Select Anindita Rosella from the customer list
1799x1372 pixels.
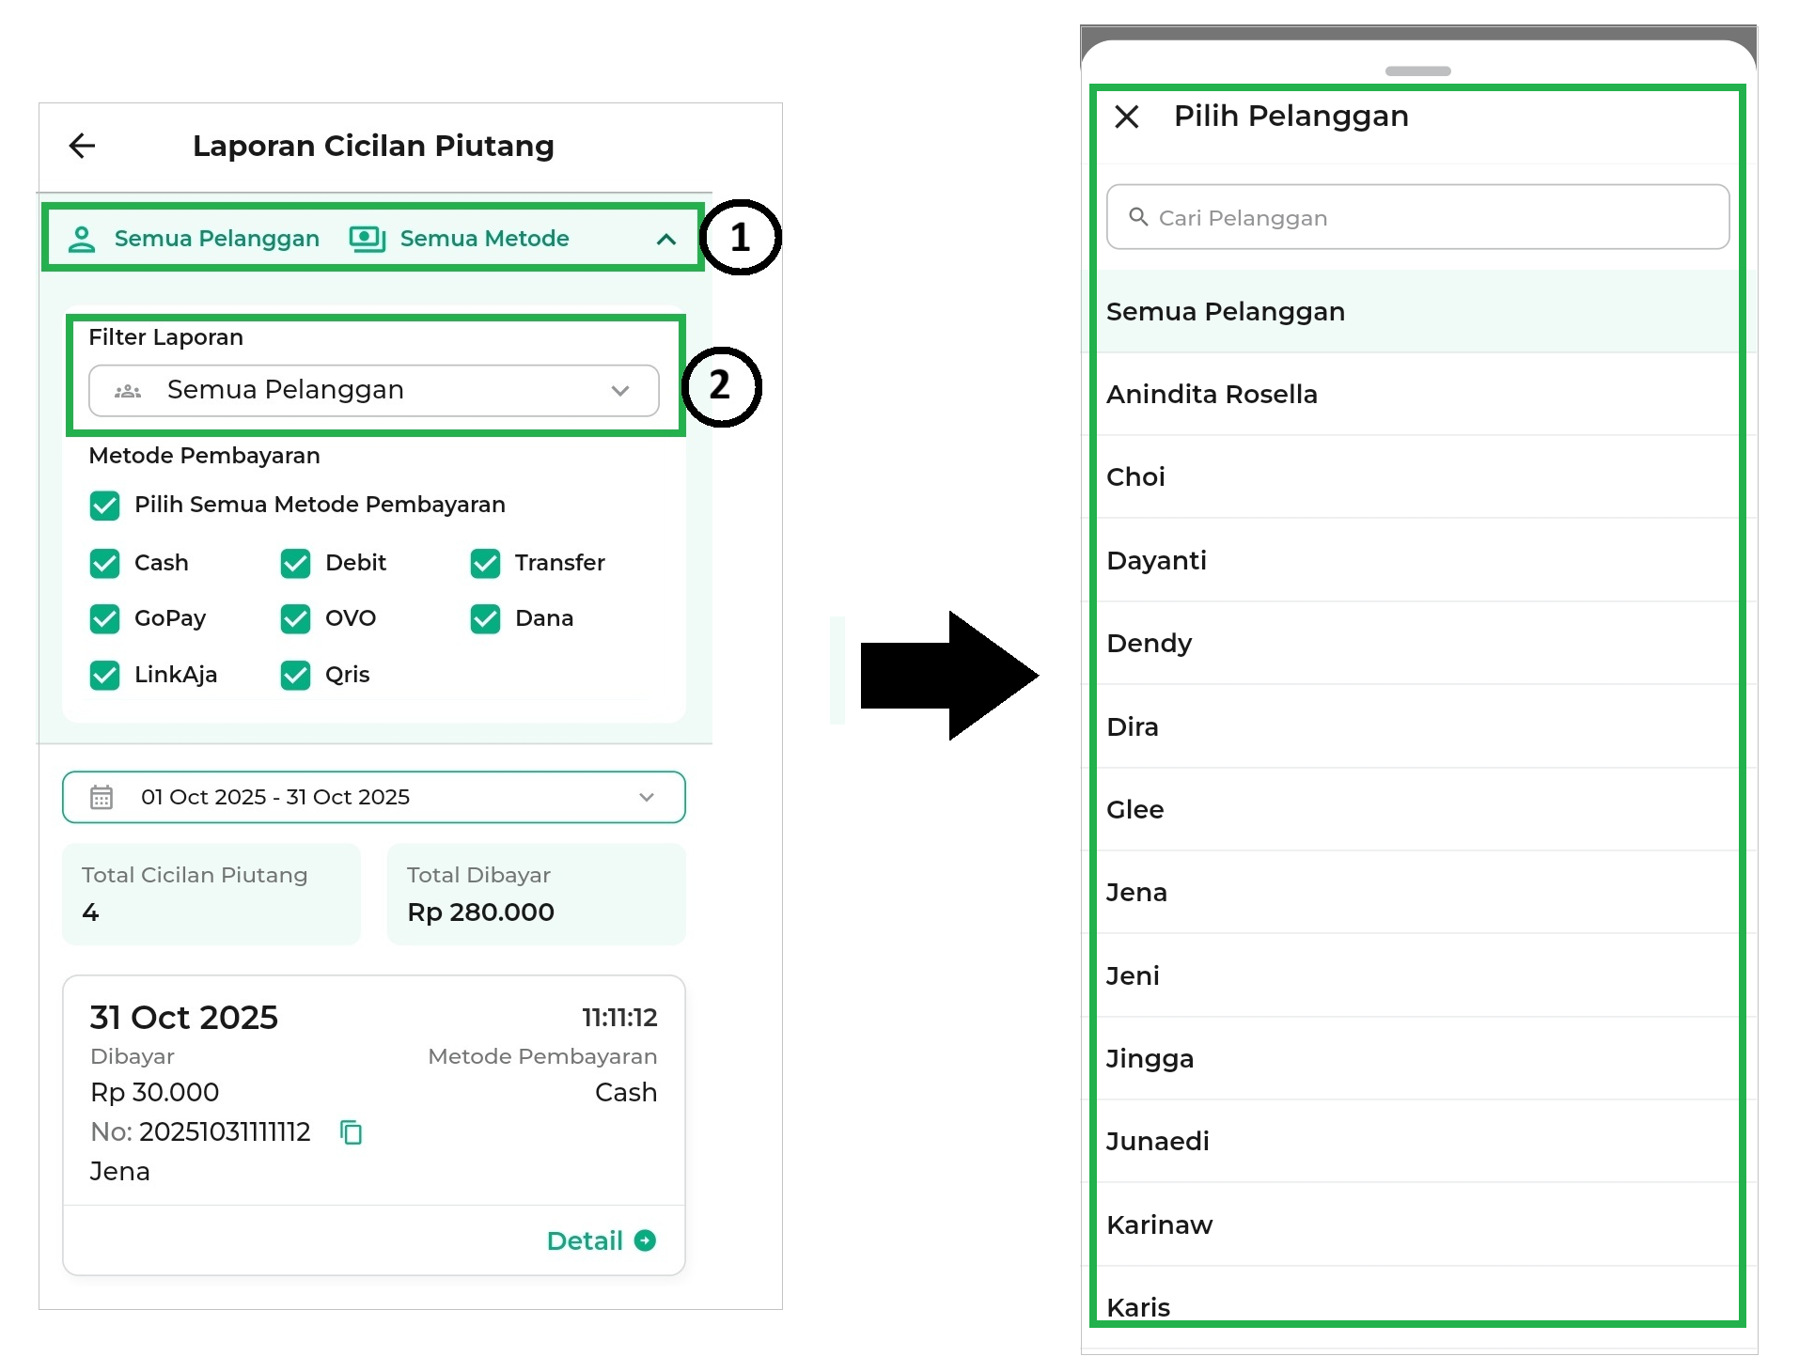[x=1212, y=395]
